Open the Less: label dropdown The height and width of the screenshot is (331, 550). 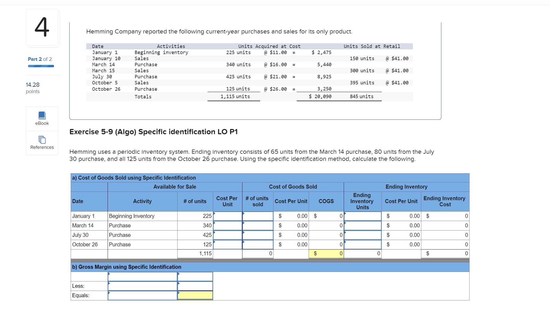[142, 286]
